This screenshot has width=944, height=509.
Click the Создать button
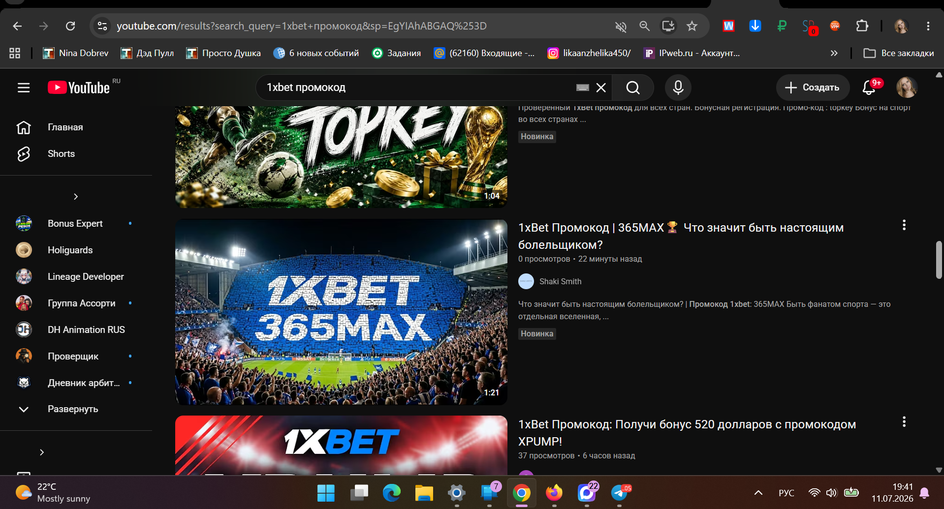pos(813,88)
